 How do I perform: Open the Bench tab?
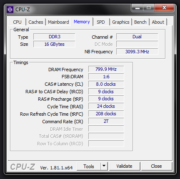tap(140, 22)
